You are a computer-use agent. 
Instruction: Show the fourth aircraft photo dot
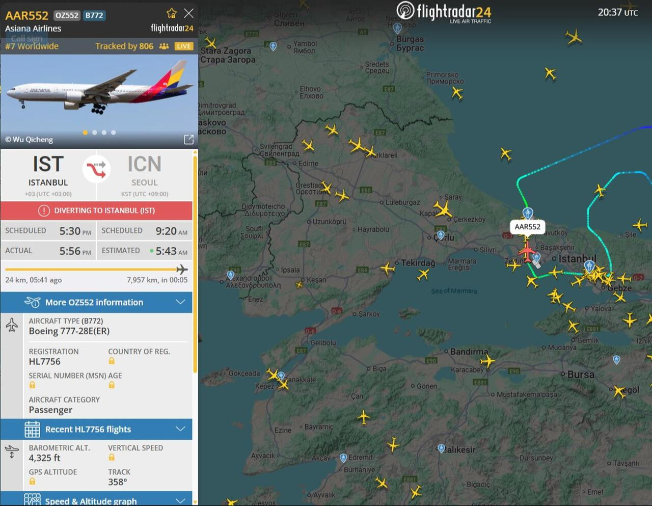tap(114, 132)
